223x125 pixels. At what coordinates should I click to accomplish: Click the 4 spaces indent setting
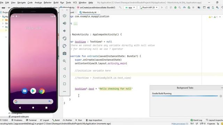pyautogui.click(x=211, y=124)
